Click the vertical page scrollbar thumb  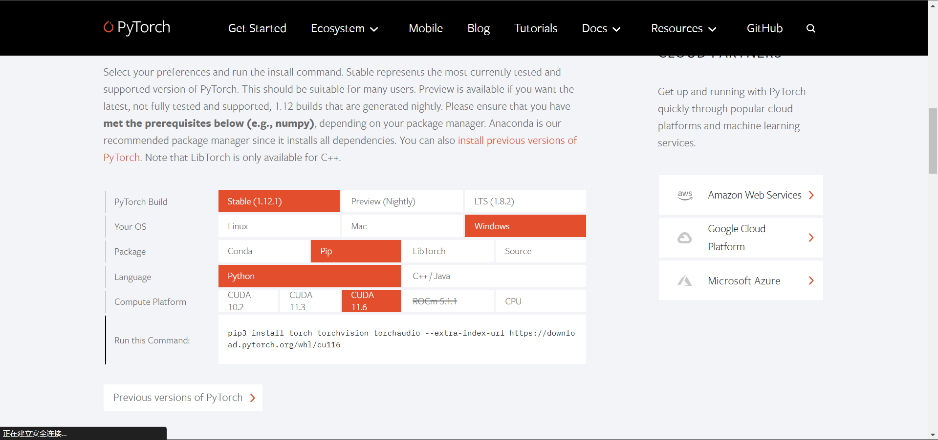click(933, 141)
